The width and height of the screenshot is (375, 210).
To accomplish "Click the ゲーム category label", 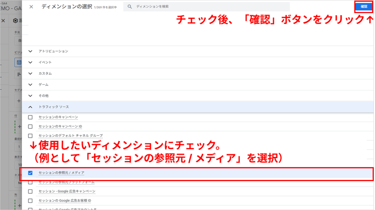I will (44, 85).
